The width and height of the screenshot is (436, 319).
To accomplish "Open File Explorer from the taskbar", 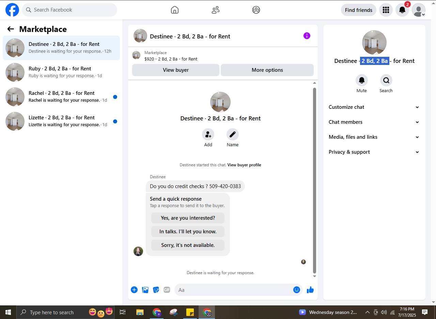I will pyautogui.click(x=140, y=312).
